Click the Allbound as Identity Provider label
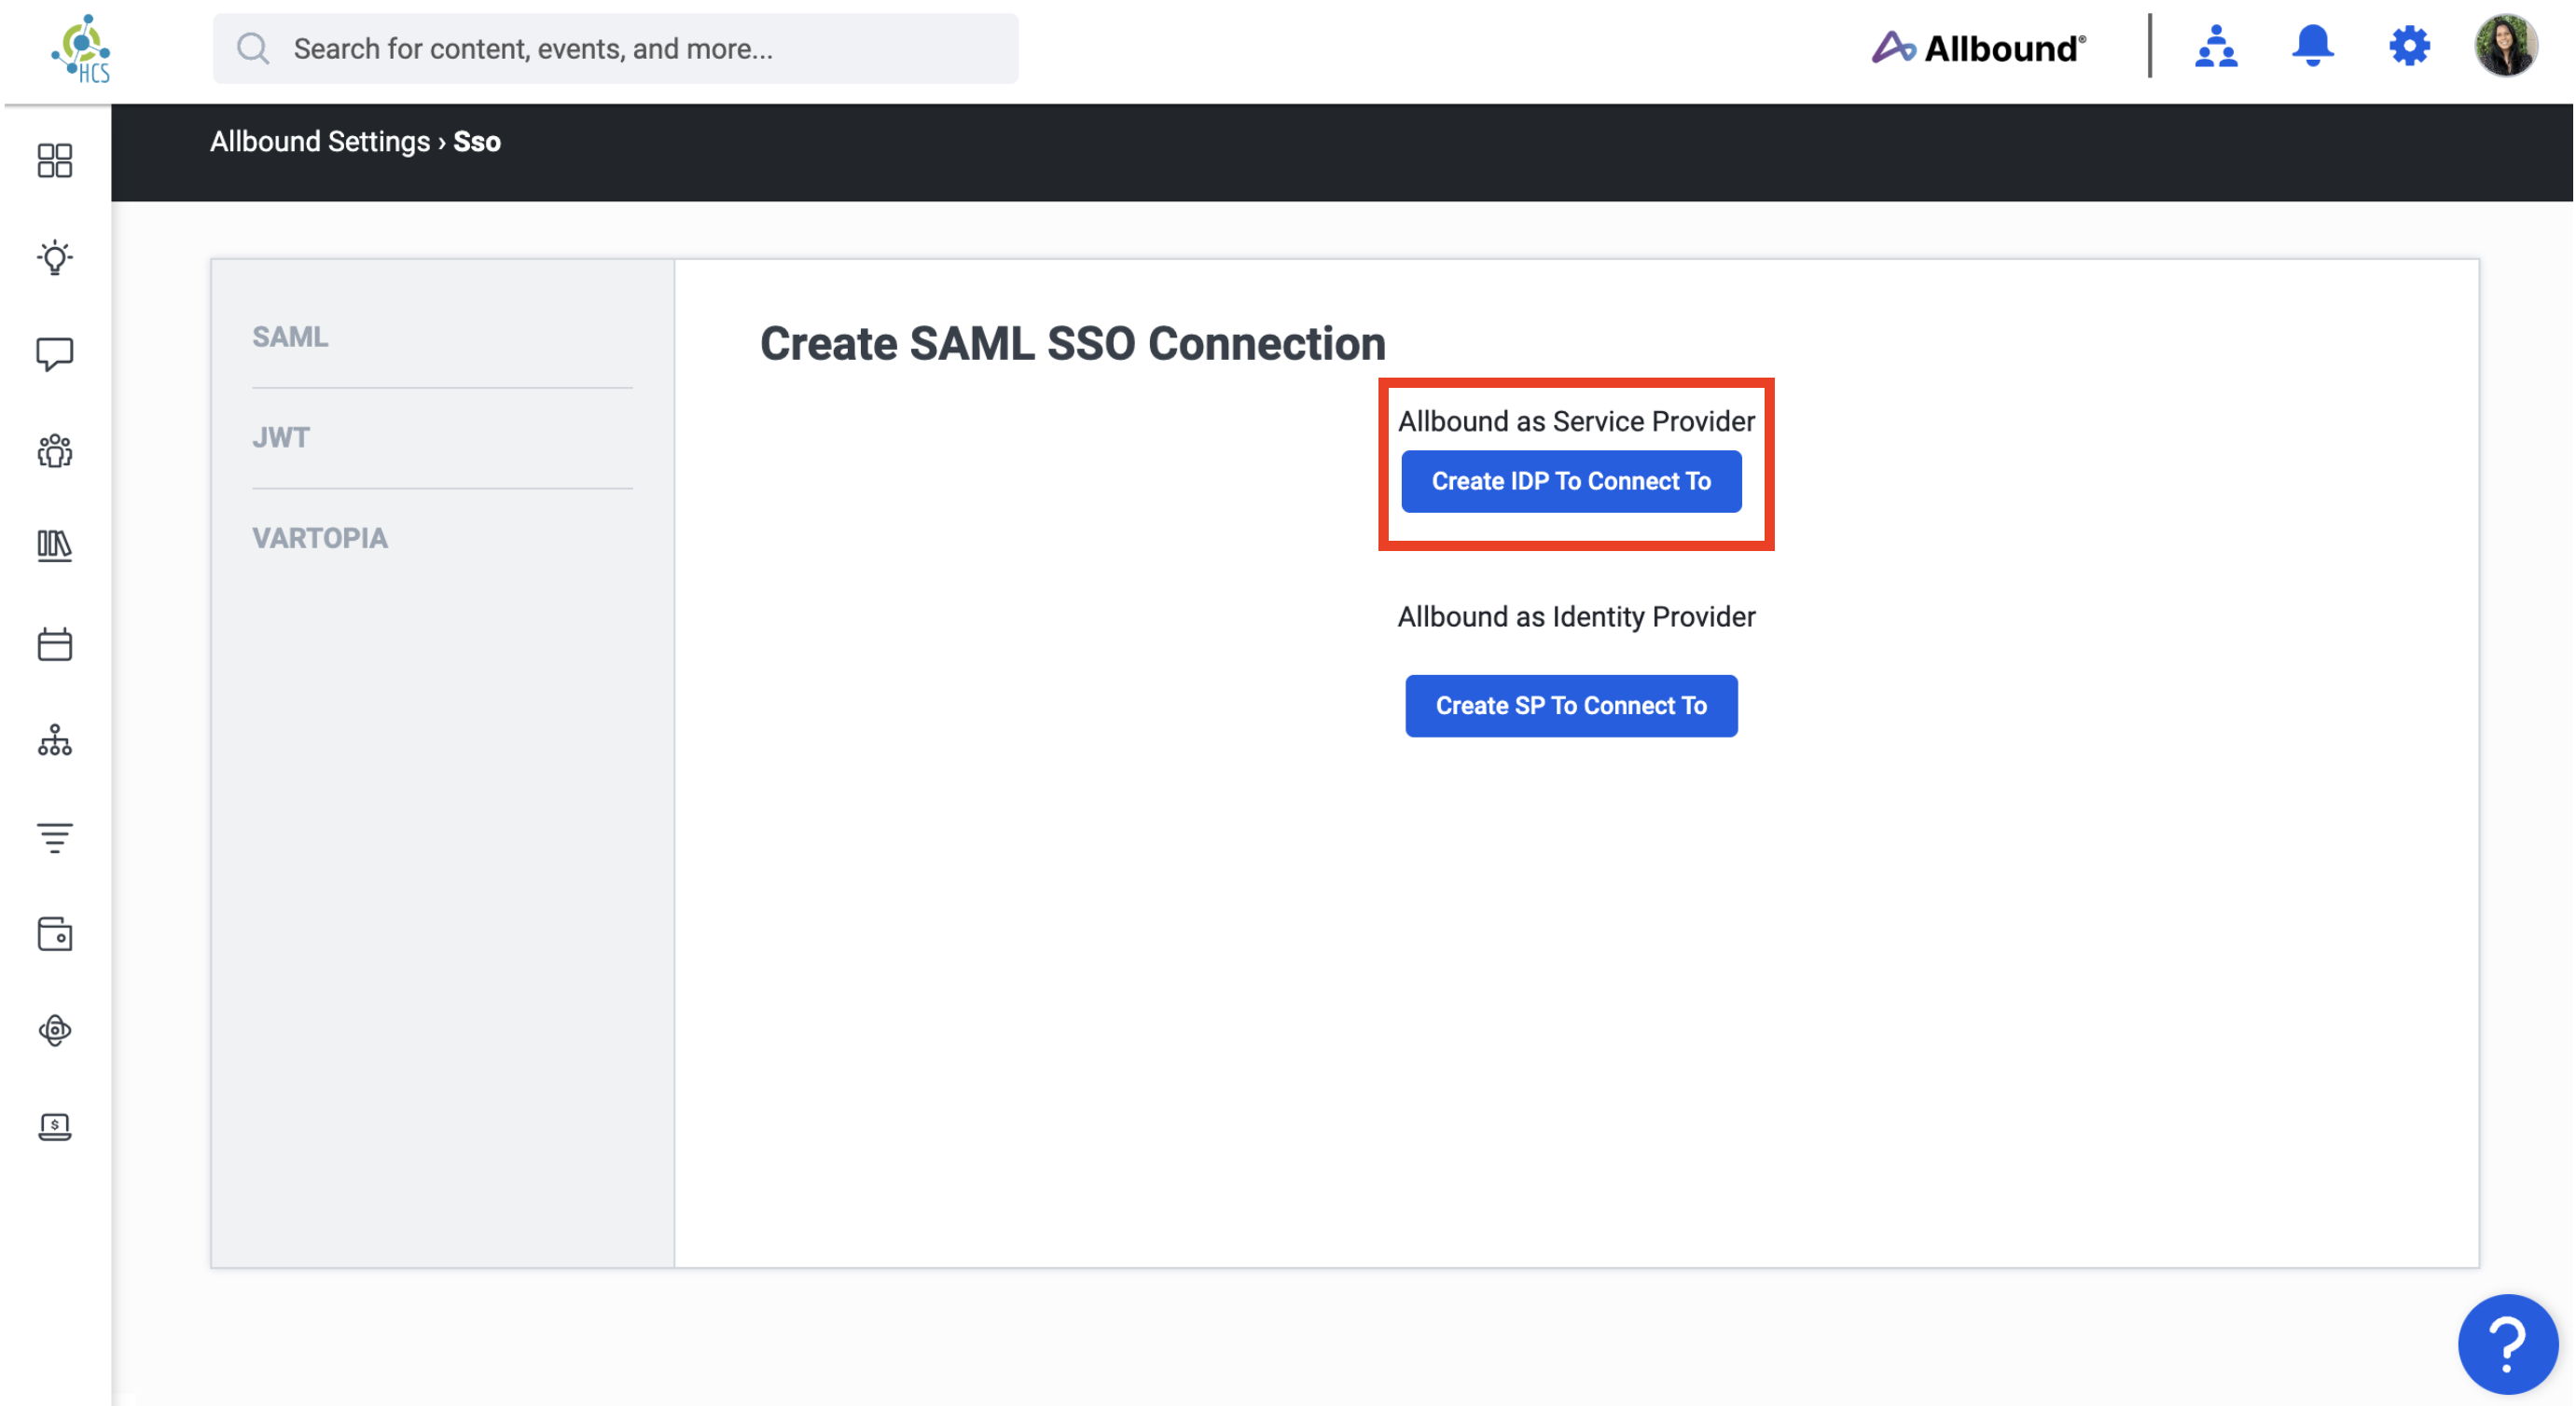Screen dimensions: 2576x1406 [1576, 616]
